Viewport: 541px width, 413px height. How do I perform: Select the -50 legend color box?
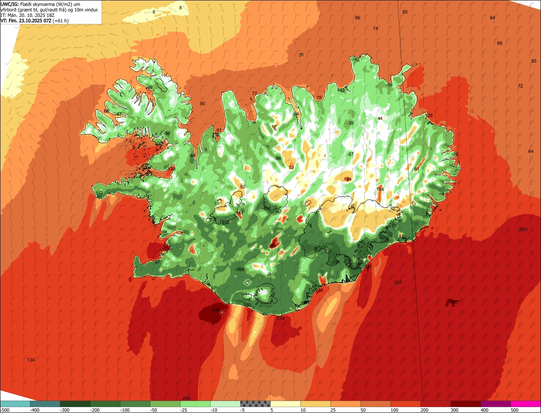coord(165,404)
